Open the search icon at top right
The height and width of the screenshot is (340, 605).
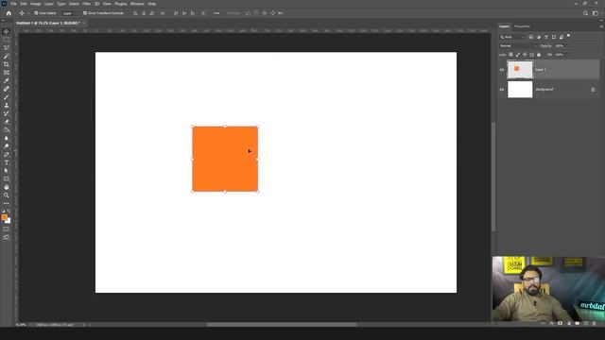(585, 13)
